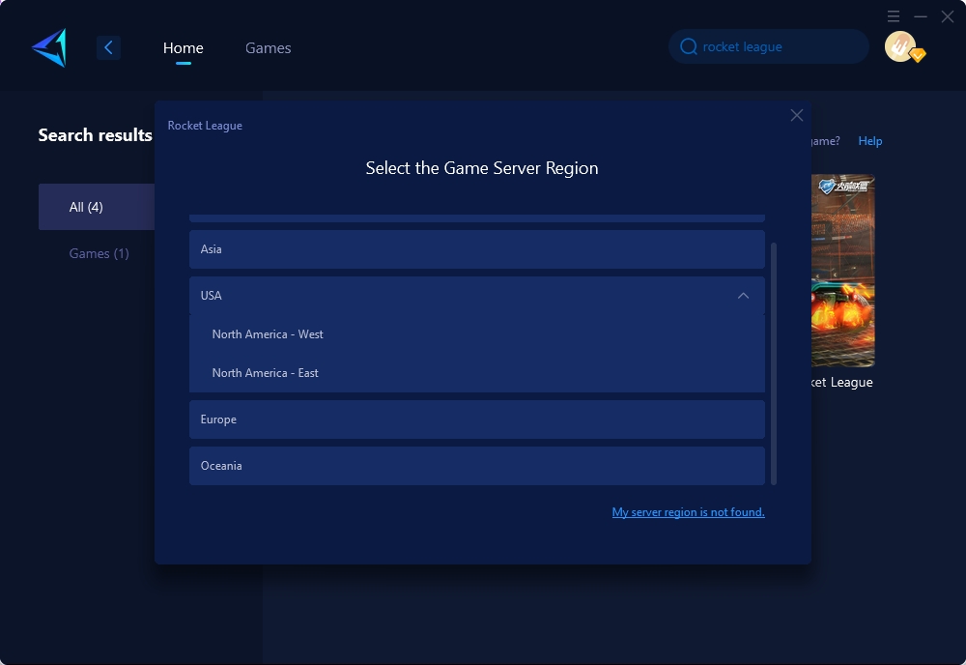Open the Help link
The image size is (966, 665).
tap(870, 140)
